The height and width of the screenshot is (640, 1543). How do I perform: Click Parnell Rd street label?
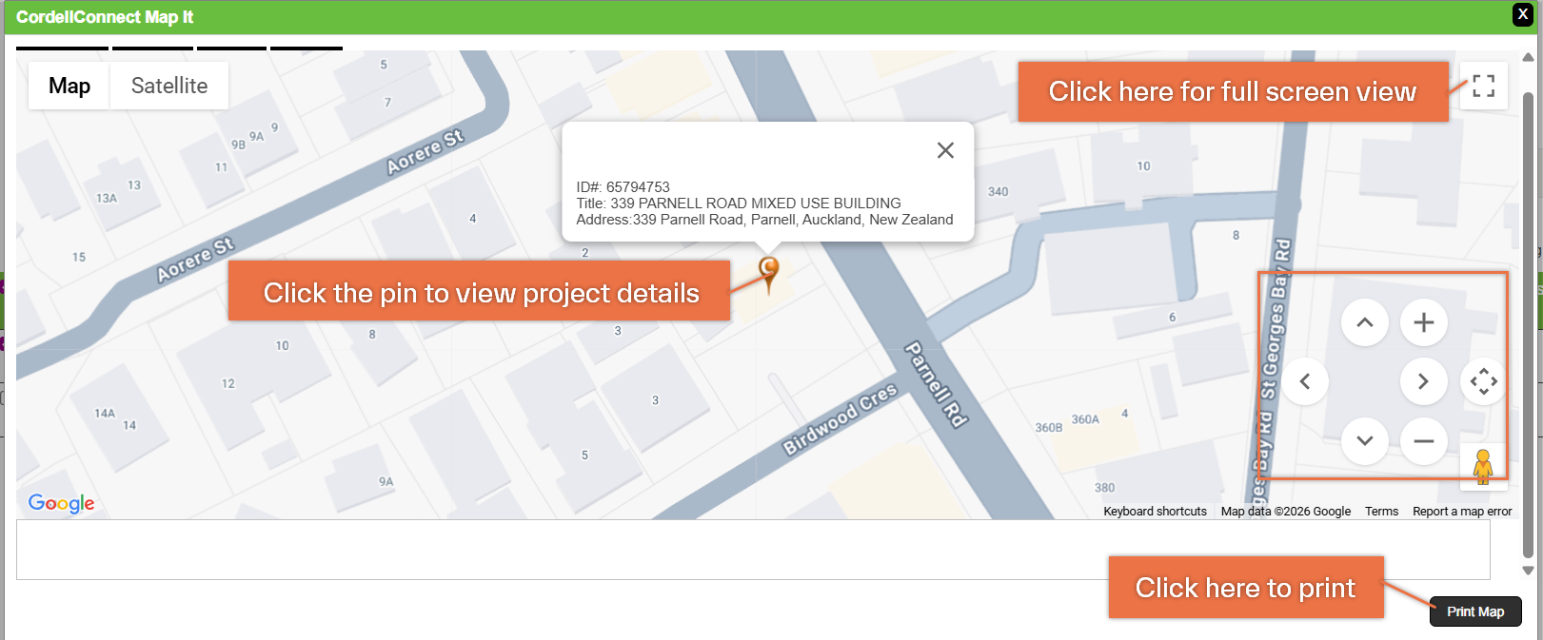coord(935,384)
